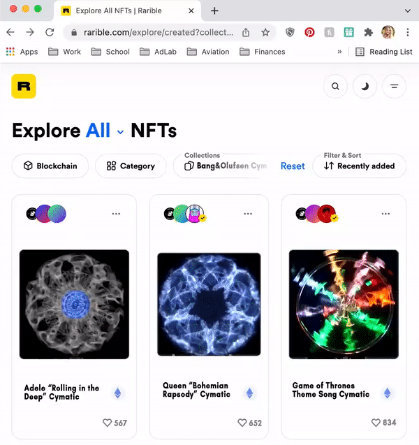Open the Aviation bookmarks folder
This screenshot has height=445, width=419.
[x=208, y=52]
